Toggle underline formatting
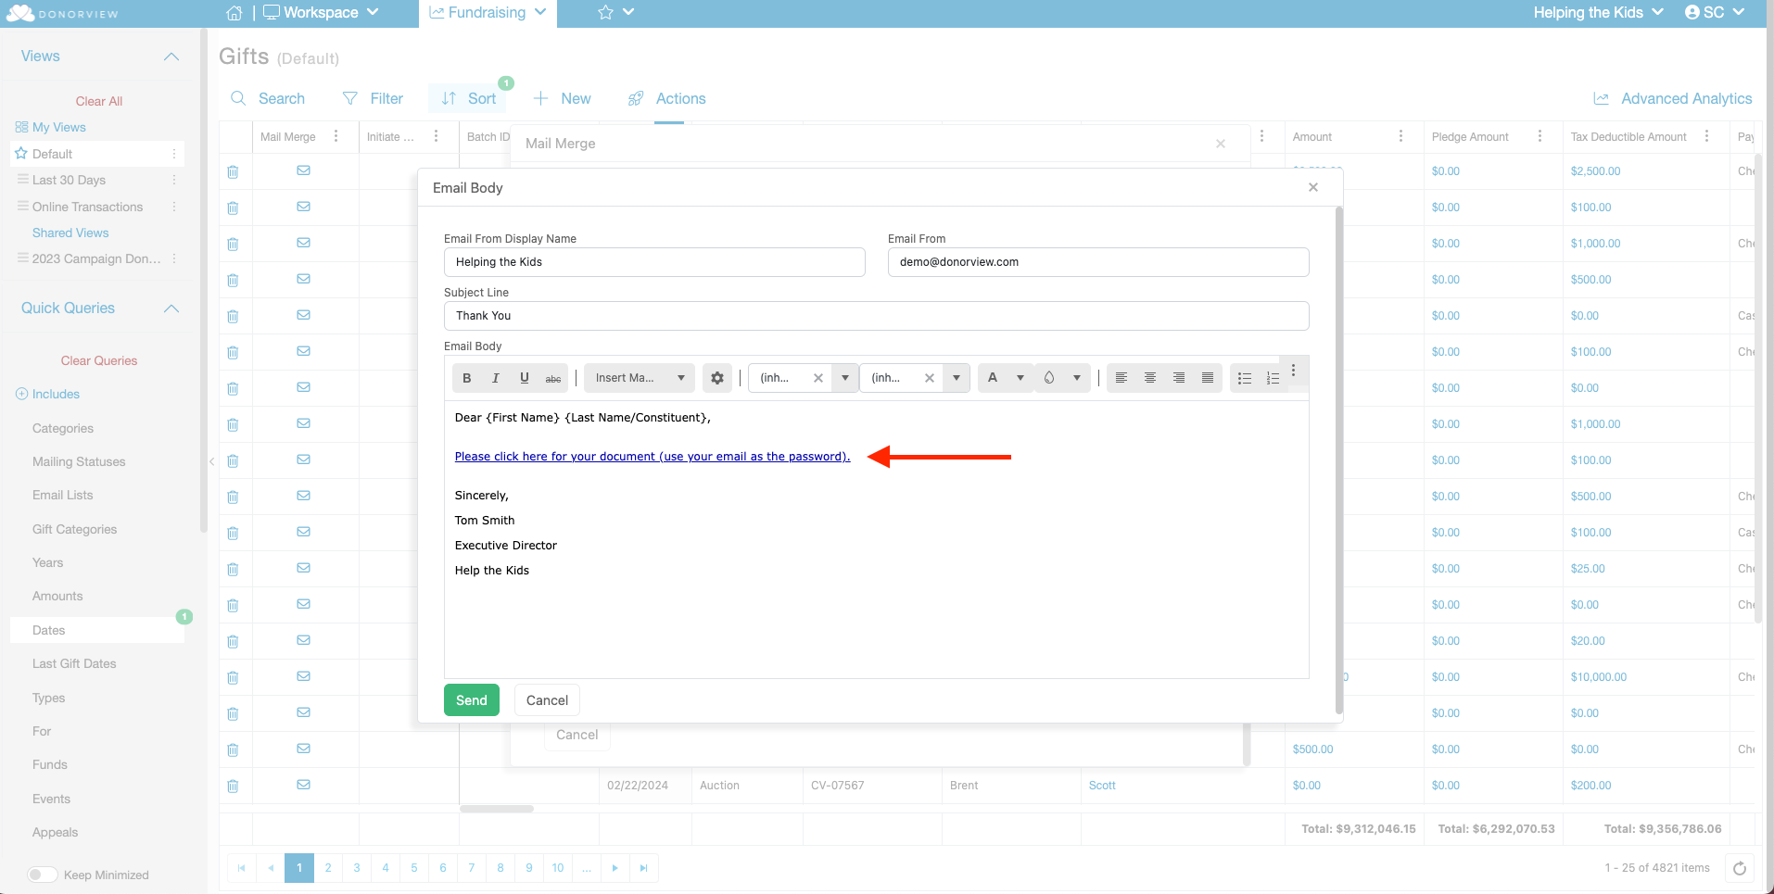This screenshot has width=1774, height=894. click(x=525, y=378)
